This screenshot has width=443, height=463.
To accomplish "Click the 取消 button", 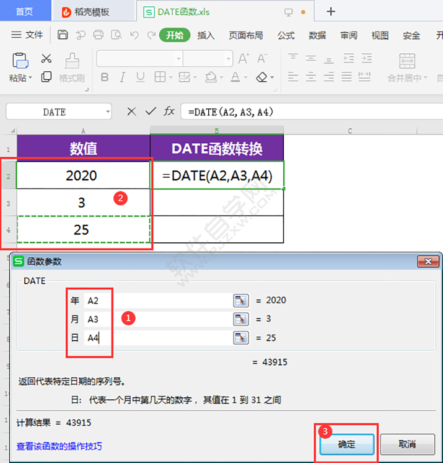I will click(x=407, y=444).
